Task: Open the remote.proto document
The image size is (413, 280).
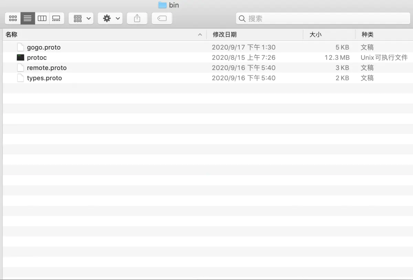Action: 46,68
